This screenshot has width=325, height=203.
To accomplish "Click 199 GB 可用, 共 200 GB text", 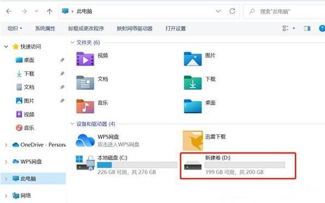I will pyautogui.click(x=235, y=172).
